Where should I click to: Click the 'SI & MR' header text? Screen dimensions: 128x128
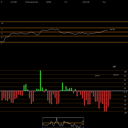pos(14,2)
